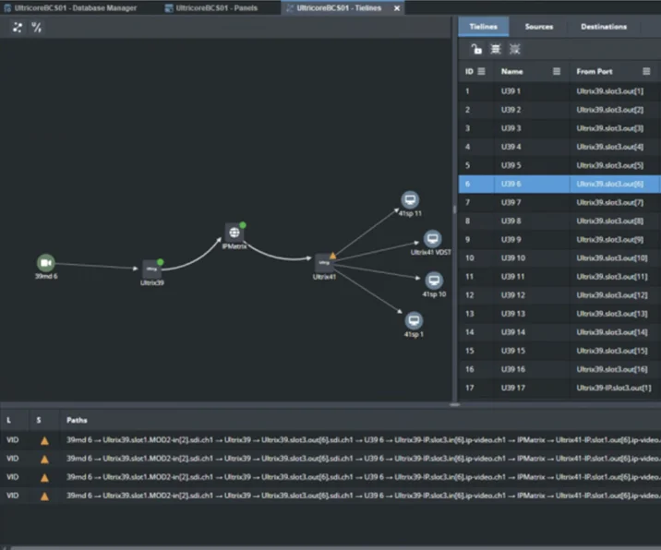
Task: Open the From Port column menu
Action: [x=646, y=71]
